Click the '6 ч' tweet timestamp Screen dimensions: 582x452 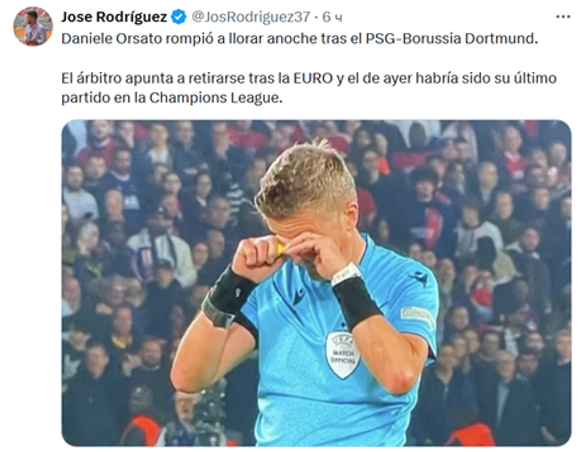(332, 17)
